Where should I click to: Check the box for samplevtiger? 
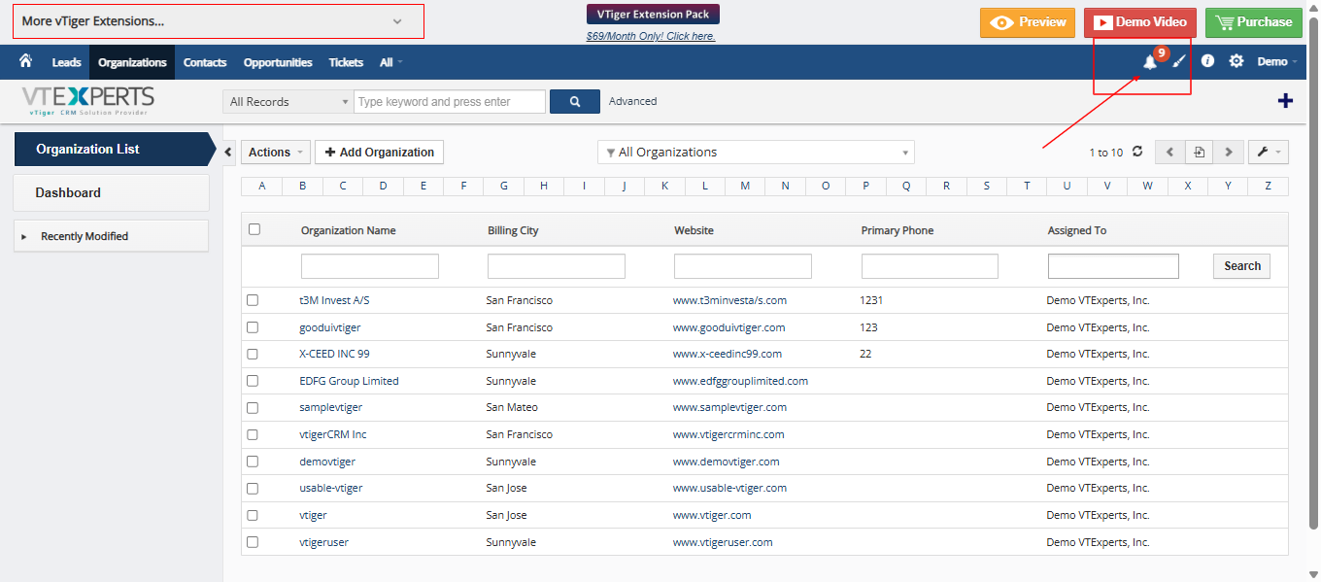pos(253,407)
